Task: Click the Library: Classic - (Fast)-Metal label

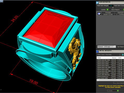Action: point(104,55)
